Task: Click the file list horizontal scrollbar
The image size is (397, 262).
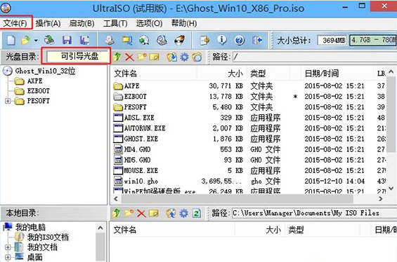Action: [237, 199]
